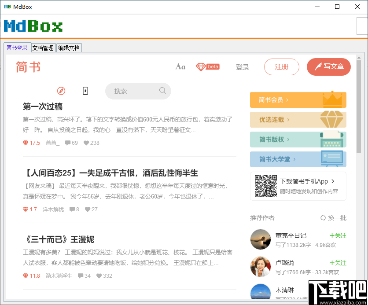Open the 下载简书手机App link
Viewport: 368px width, 305px height.
pos(305,182)
